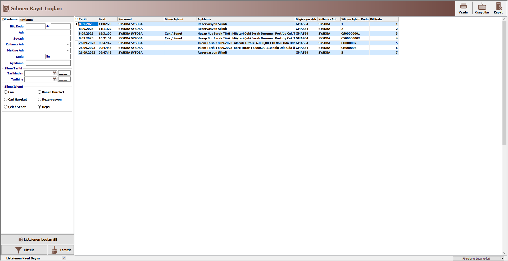The width and height of the screenshot is (508, 261).
Task: Select the Hepsi radio option
Action: coord(39,107)
